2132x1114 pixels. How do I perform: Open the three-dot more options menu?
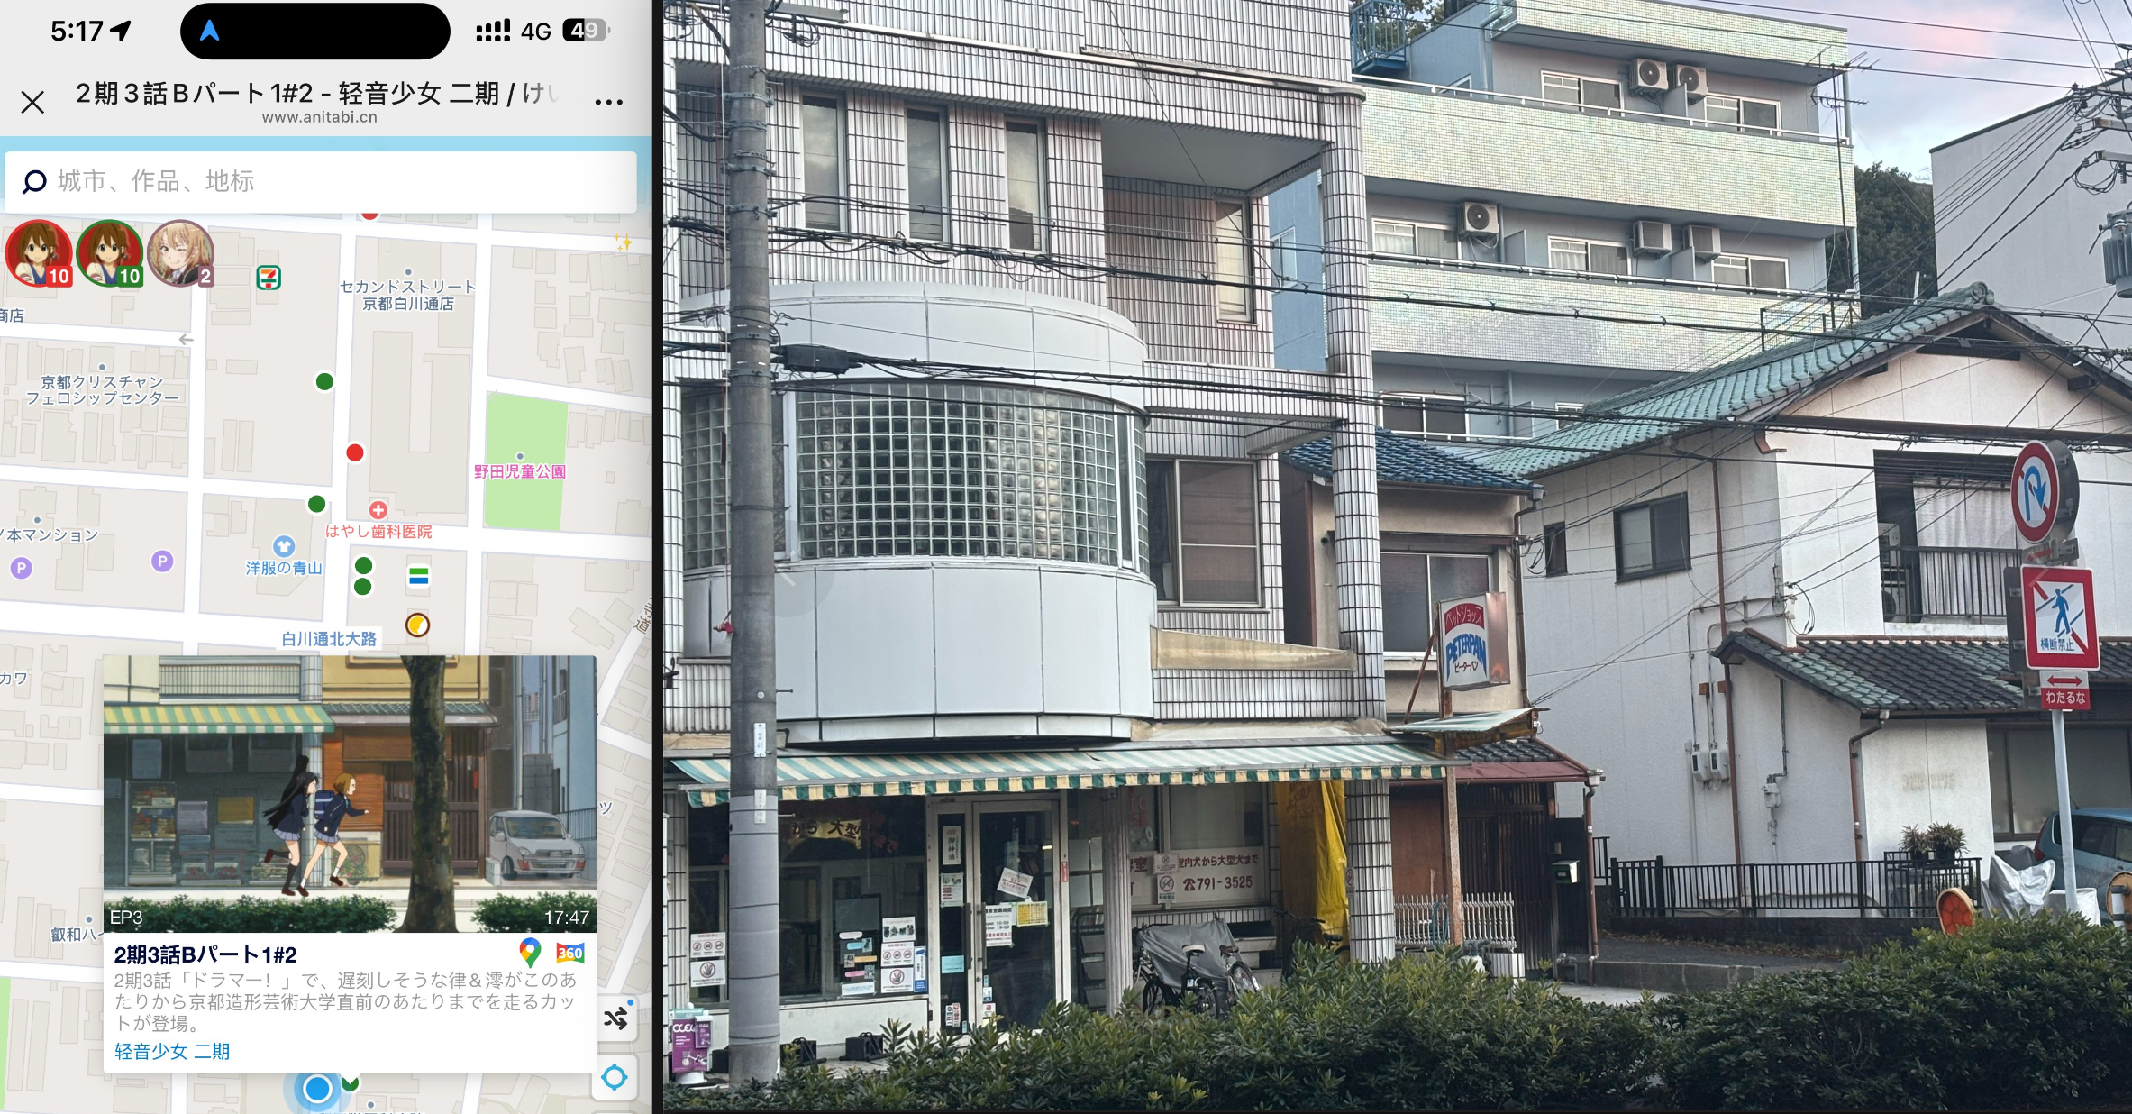pos(609,102)
